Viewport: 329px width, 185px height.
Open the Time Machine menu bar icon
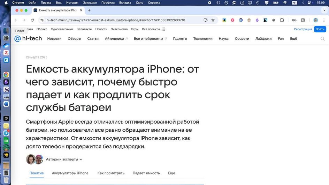258,3
